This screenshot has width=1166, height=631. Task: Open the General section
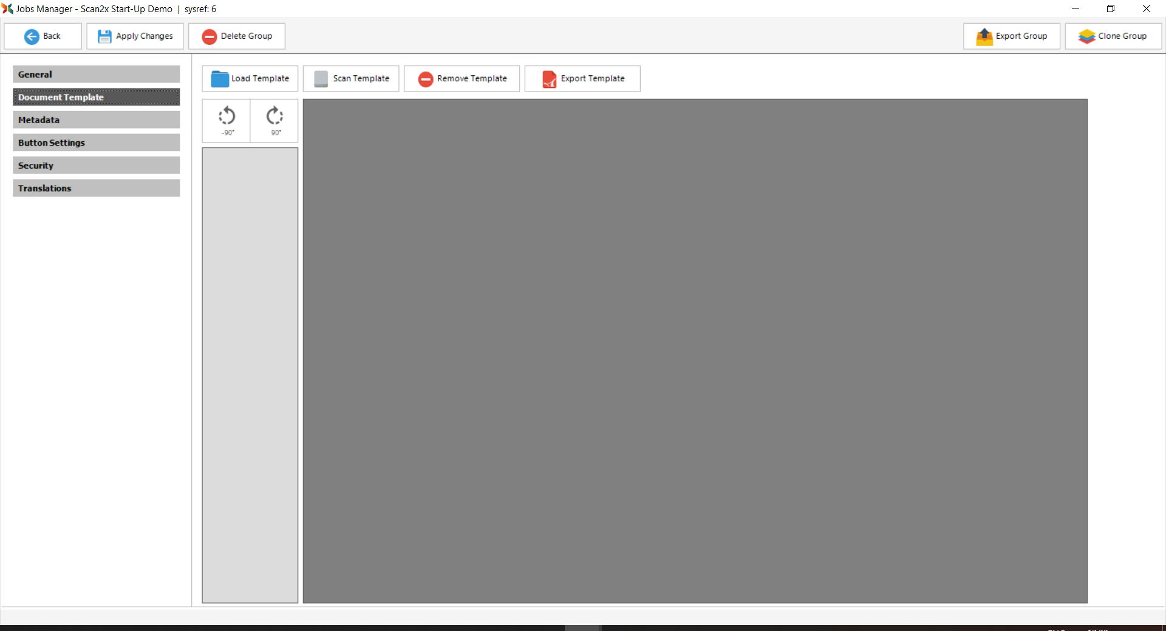96,74
